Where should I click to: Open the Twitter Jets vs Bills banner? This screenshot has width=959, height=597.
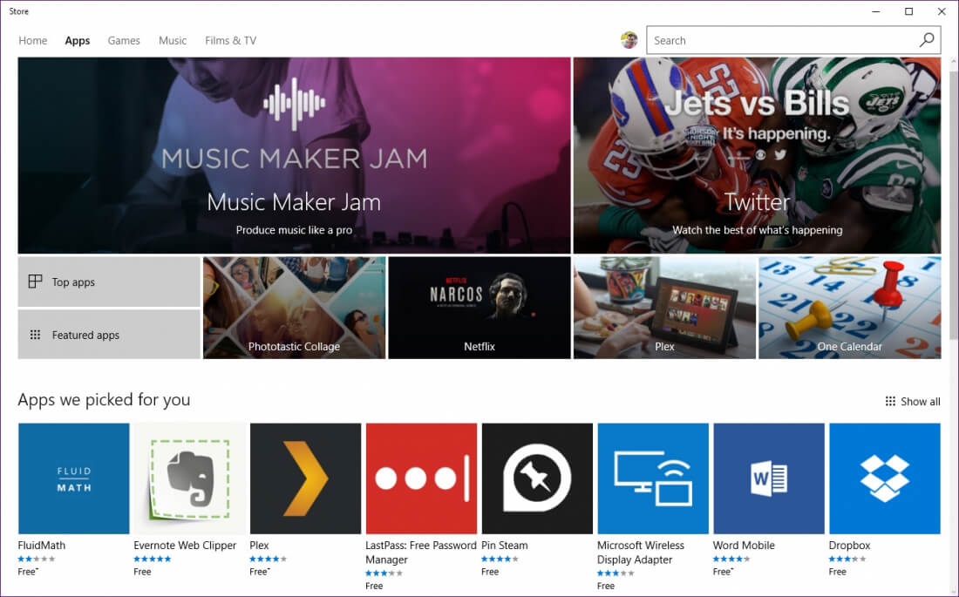(757, 155)
